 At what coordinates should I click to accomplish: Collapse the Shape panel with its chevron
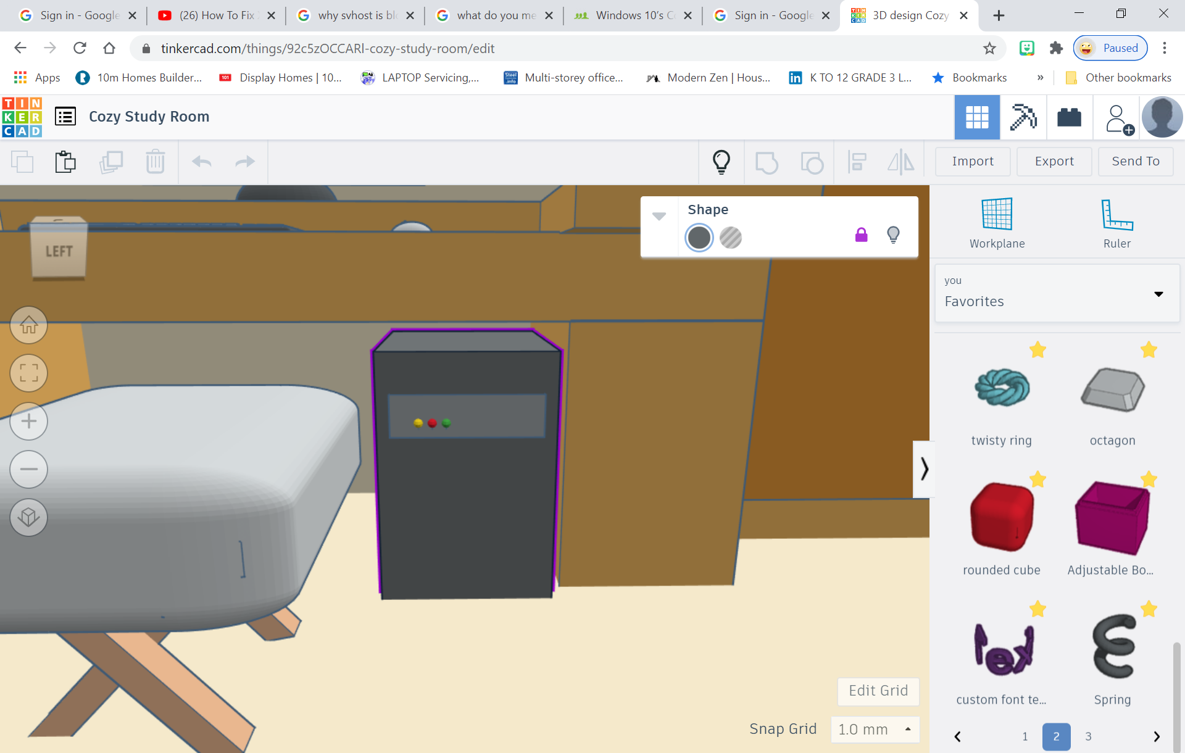pos(659,216)
